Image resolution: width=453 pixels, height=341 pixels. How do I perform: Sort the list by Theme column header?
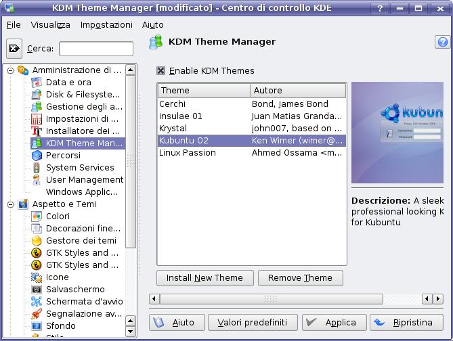203,91
